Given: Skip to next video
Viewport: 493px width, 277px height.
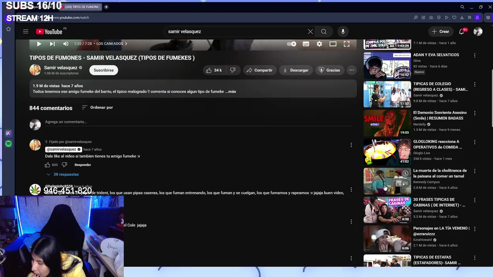Looking at the screenshot, I should 52,44.
